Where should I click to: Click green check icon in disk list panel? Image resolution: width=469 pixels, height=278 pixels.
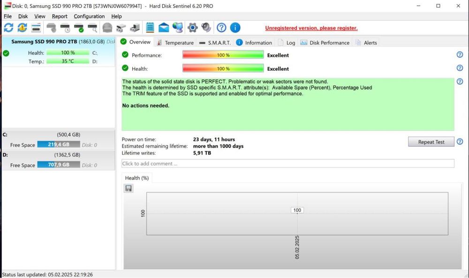tap(6, 53)
